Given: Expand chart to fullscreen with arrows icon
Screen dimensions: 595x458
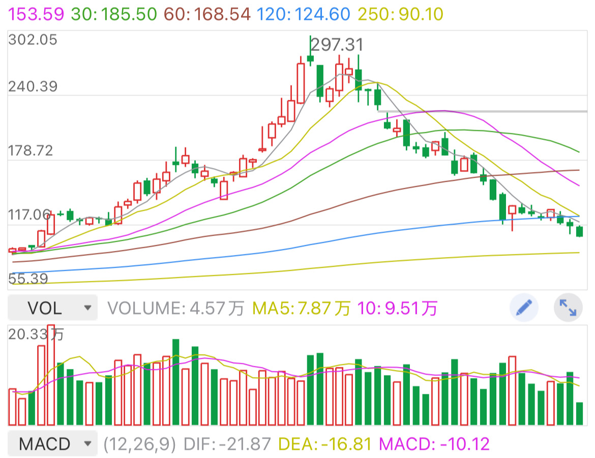Looking at the screenshot, I should (568, 307).
